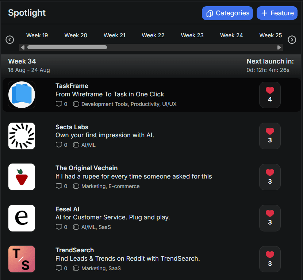Like TaskFrame with the heart button
Screen dimensions: 303x280
(x=270, y=95)
